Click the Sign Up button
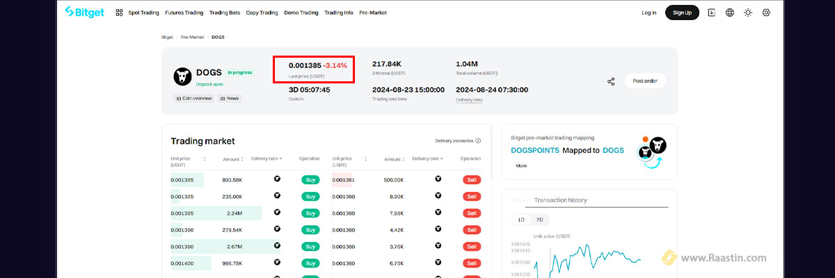The image size is (835, 278). pyautogui.click(x=682, y=13)
